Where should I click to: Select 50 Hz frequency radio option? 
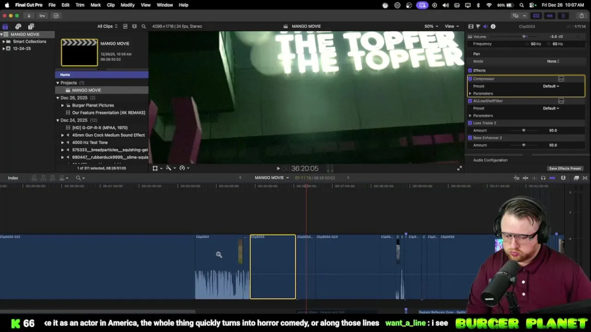pos(527,44)
